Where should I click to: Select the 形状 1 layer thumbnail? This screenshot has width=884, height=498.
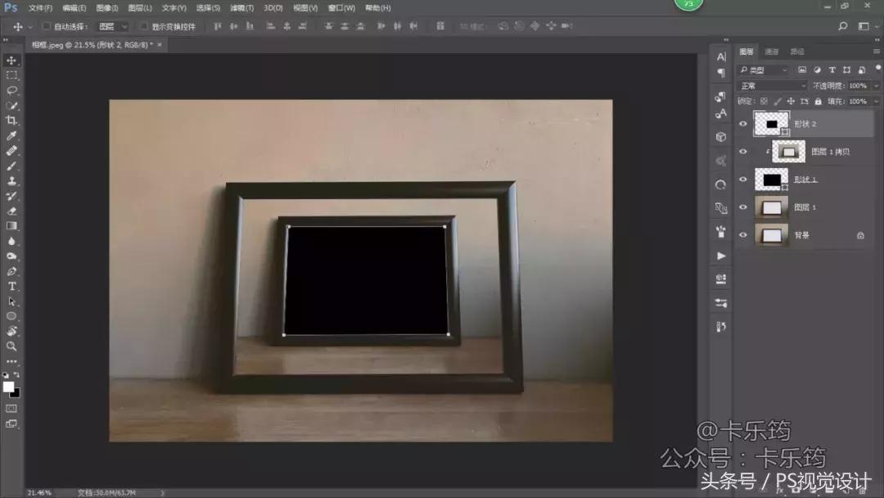(x=771, y=179)
